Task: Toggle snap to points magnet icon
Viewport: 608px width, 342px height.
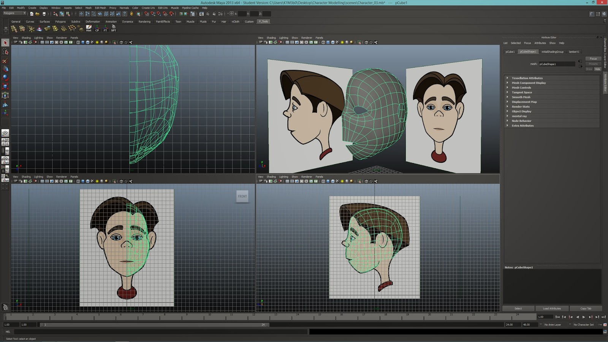Action: click(x=159, y=14)
